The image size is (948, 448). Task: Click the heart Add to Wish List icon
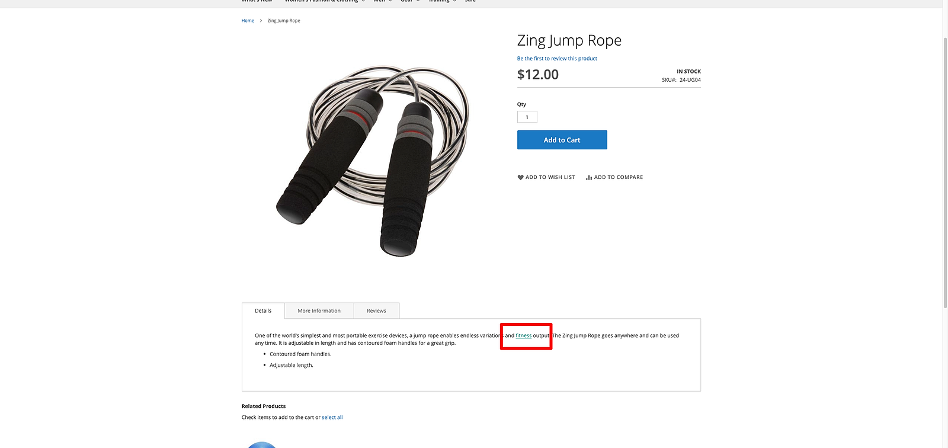click(x=520, y=177)
